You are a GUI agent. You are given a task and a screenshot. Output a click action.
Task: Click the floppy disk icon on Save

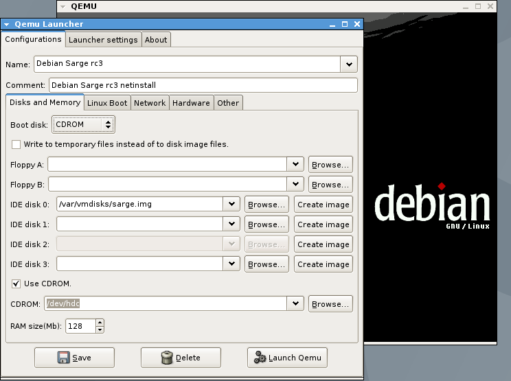coord(63,357)
